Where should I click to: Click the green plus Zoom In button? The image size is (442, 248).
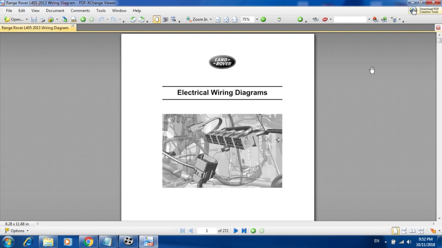(300, 19)
